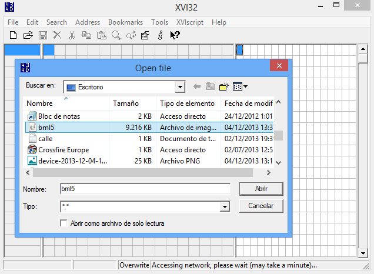
Task: Click the Copy toolbar icon
Action: click(x=86, y=35)
